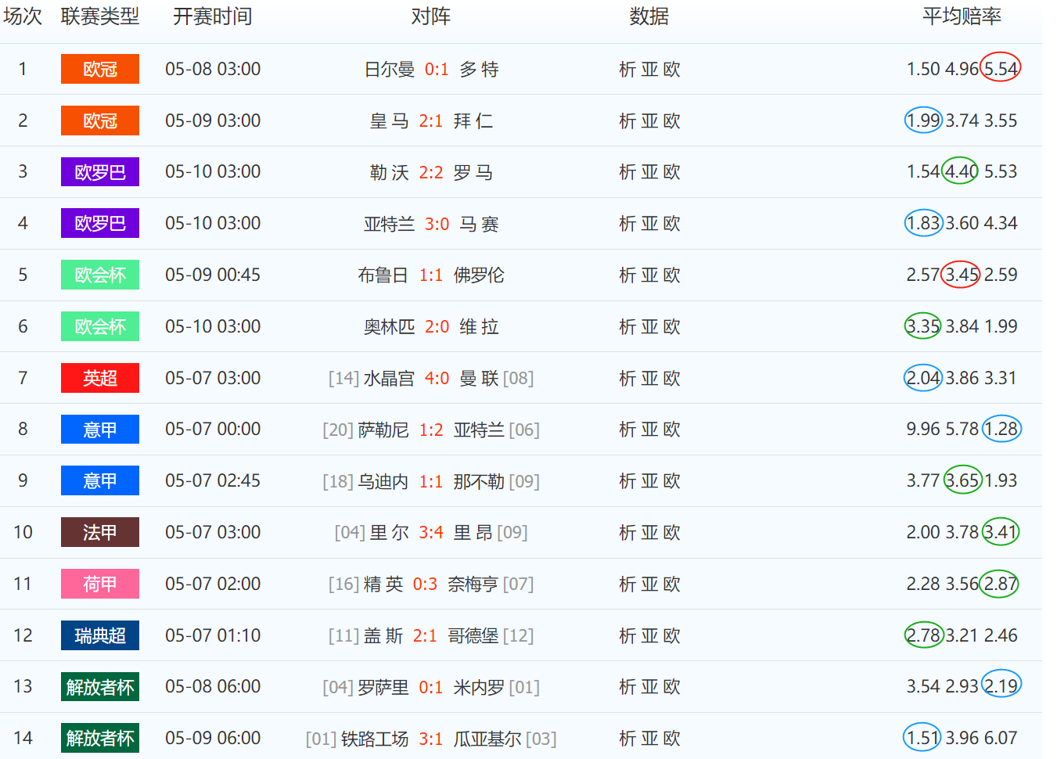Open 亚 link for 精英 vs 奈梅亨
This screenshot has width=1057, height=759.
[x=649, y=585]
